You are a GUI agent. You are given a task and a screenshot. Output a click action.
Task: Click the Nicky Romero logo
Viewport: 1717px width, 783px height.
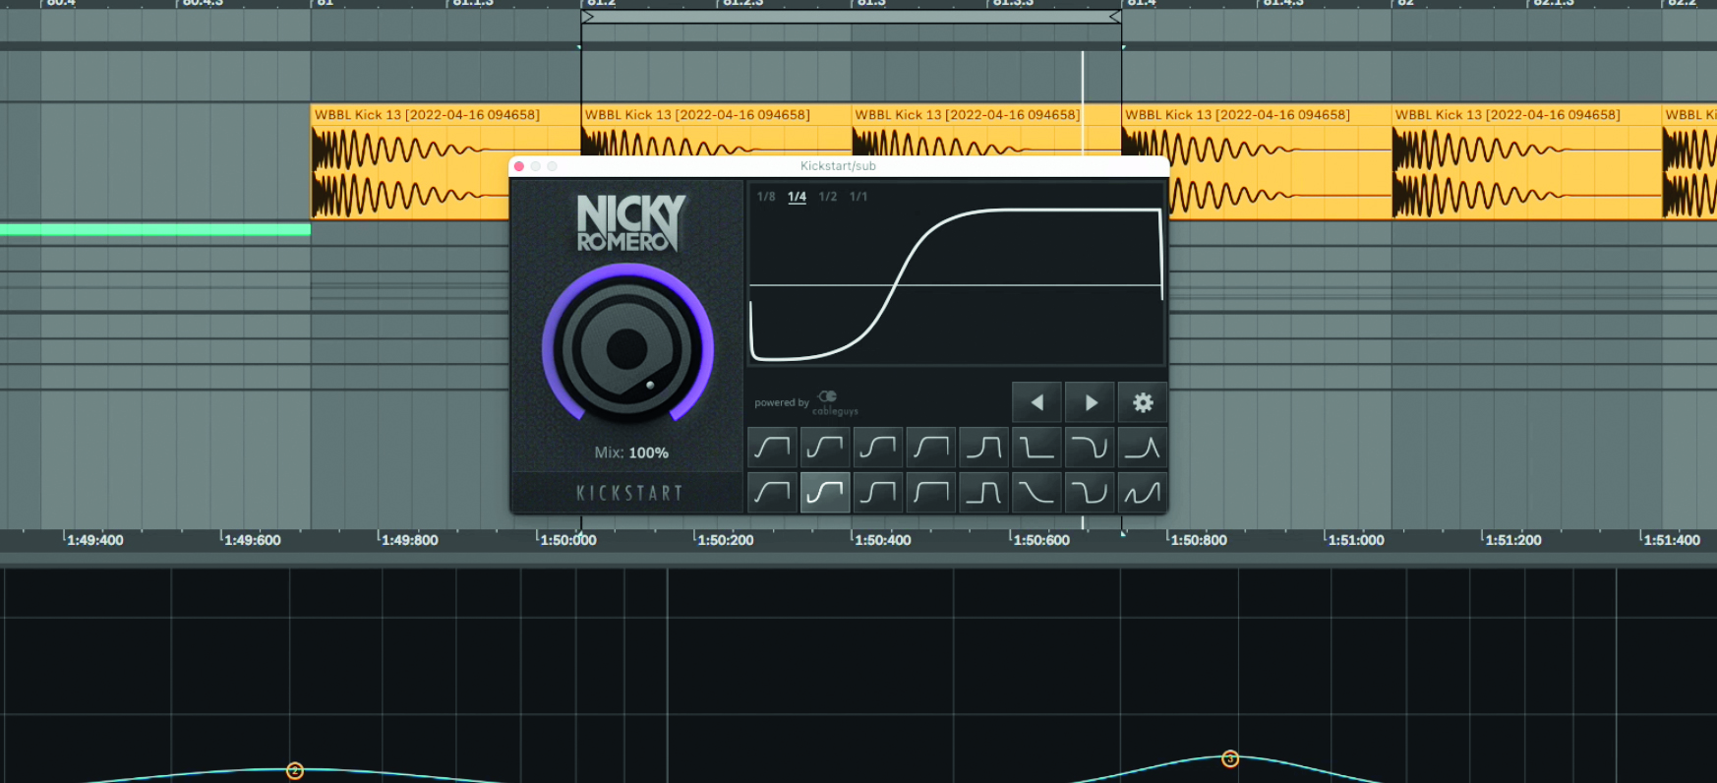coord(630,223)
